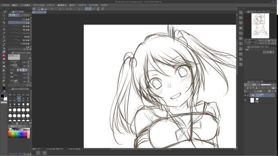Open the フィルター (Filter) menu
The image size is (278, 156).
click(82, 5)
